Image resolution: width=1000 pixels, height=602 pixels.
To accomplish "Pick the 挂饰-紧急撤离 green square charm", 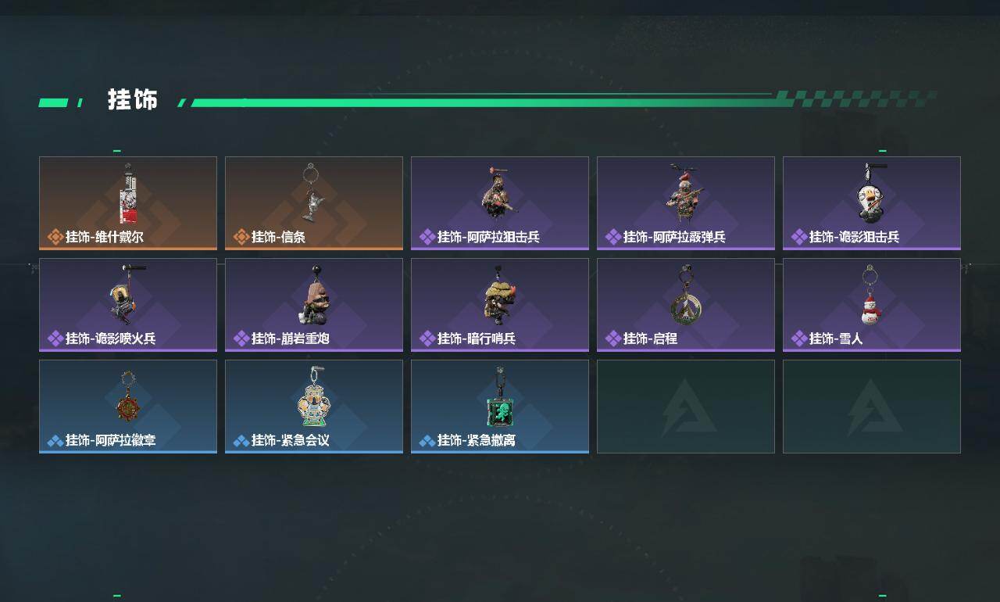I will click(x=500, y=397).
